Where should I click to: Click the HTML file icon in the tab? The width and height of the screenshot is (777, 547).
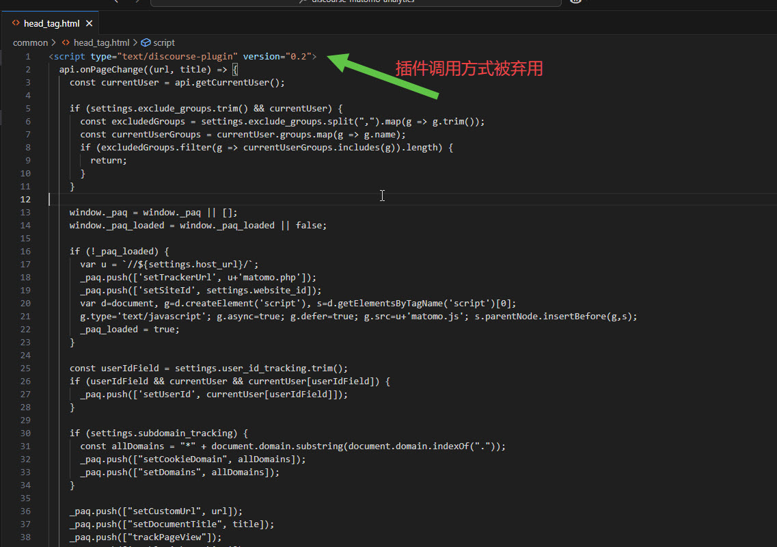tap(16, 23)
